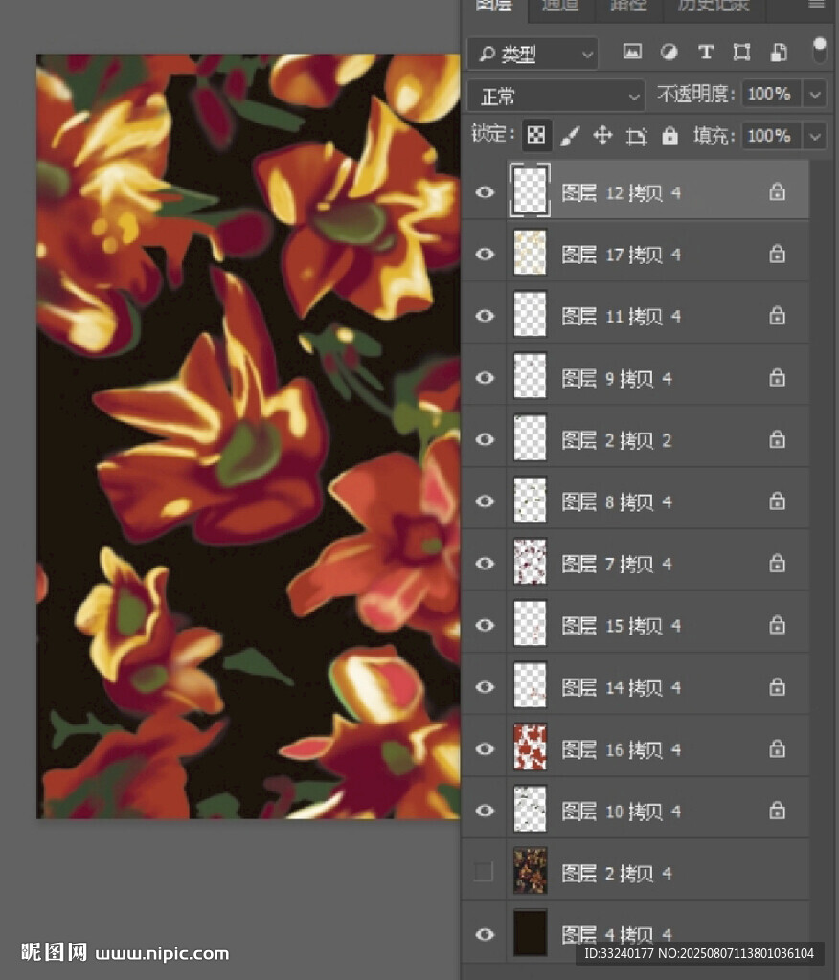Select layer name 图层 10 拷贝 4

(621, 812)
